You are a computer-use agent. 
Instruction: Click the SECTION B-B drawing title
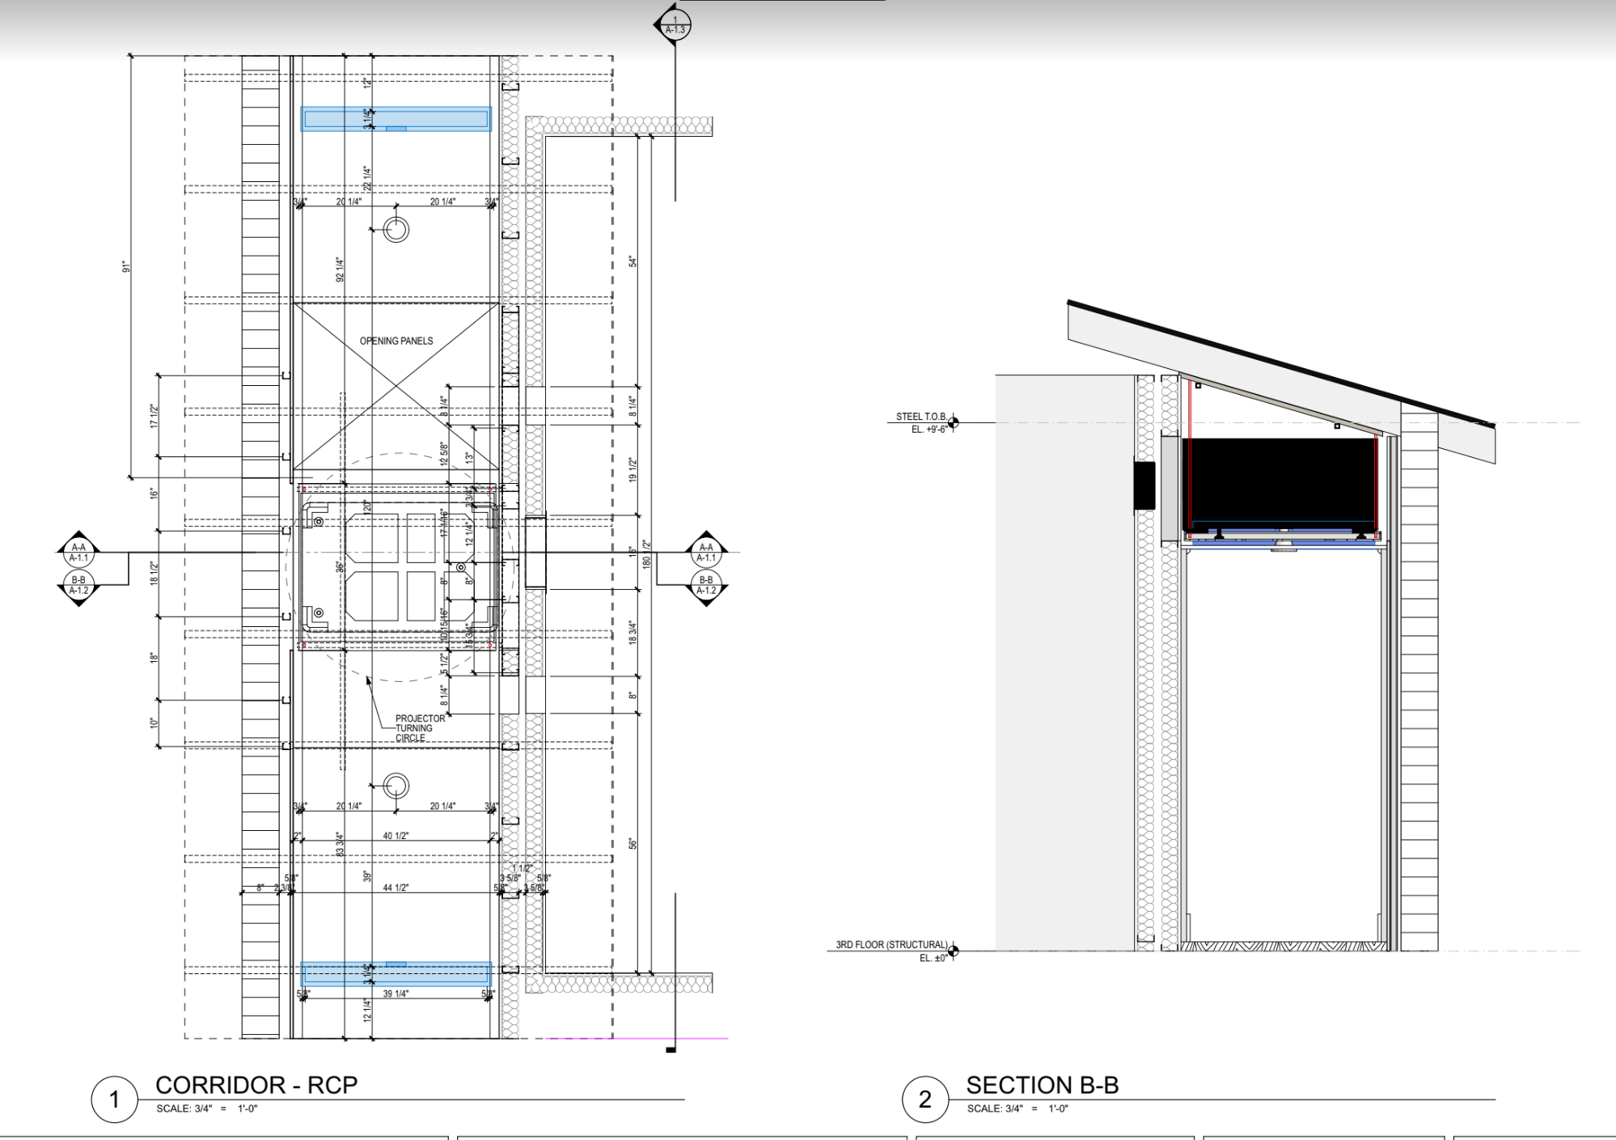(x=1042, y=1084)
